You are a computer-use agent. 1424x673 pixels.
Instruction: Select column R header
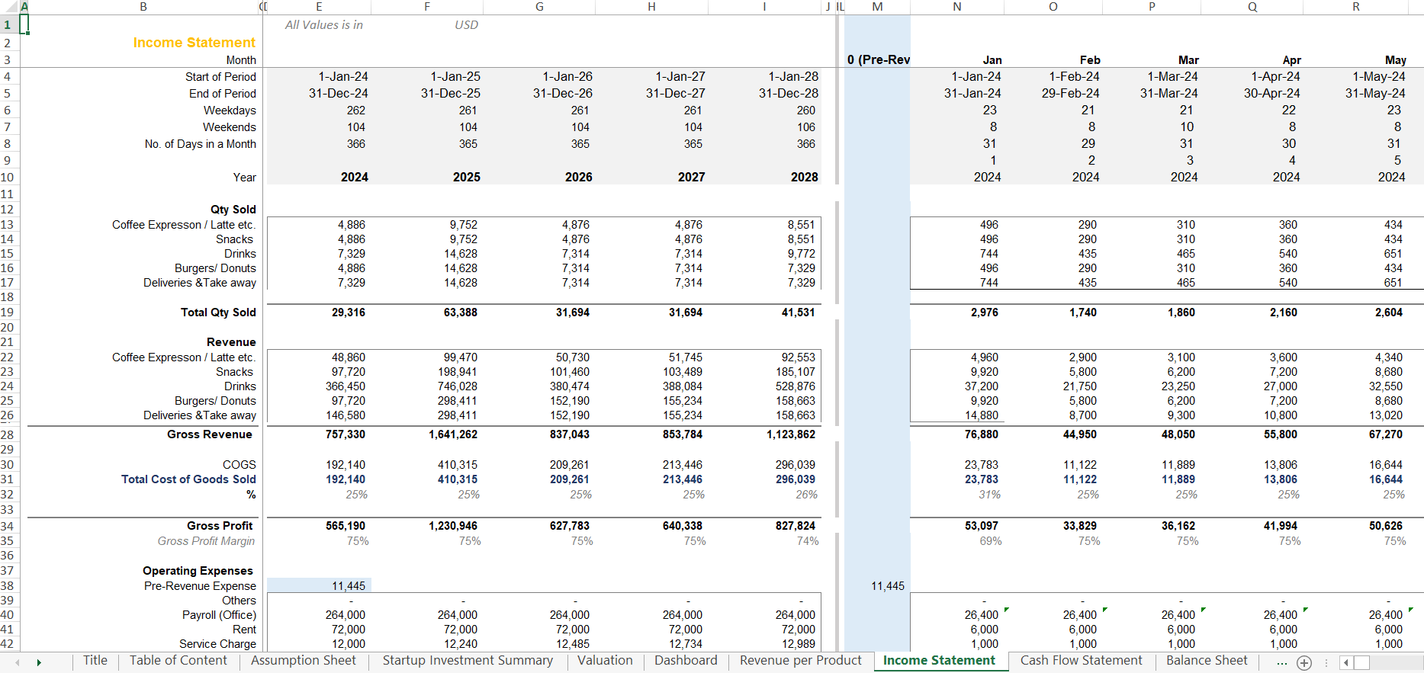click(1355, 7)
